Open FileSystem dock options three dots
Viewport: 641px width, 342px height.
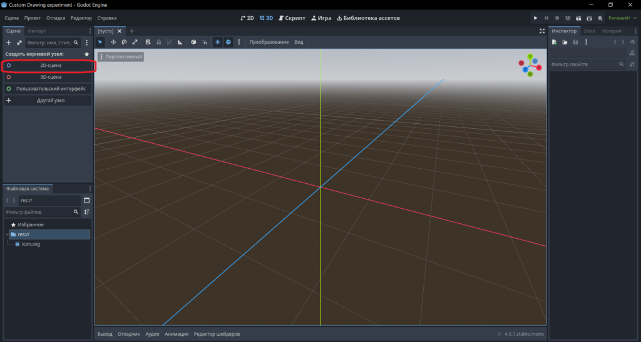(x=90, y=189)
